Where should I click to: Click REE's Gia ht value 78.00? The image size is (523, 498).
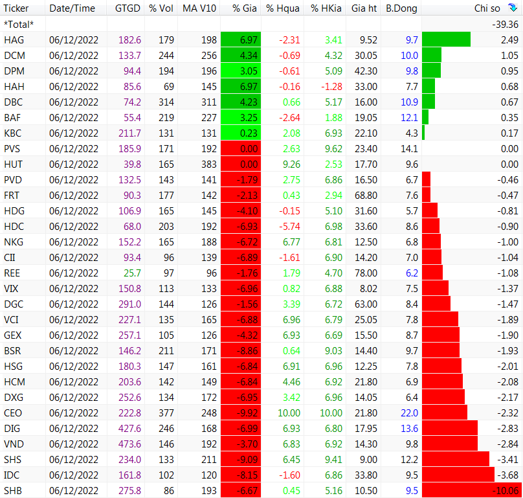(366, 273)
